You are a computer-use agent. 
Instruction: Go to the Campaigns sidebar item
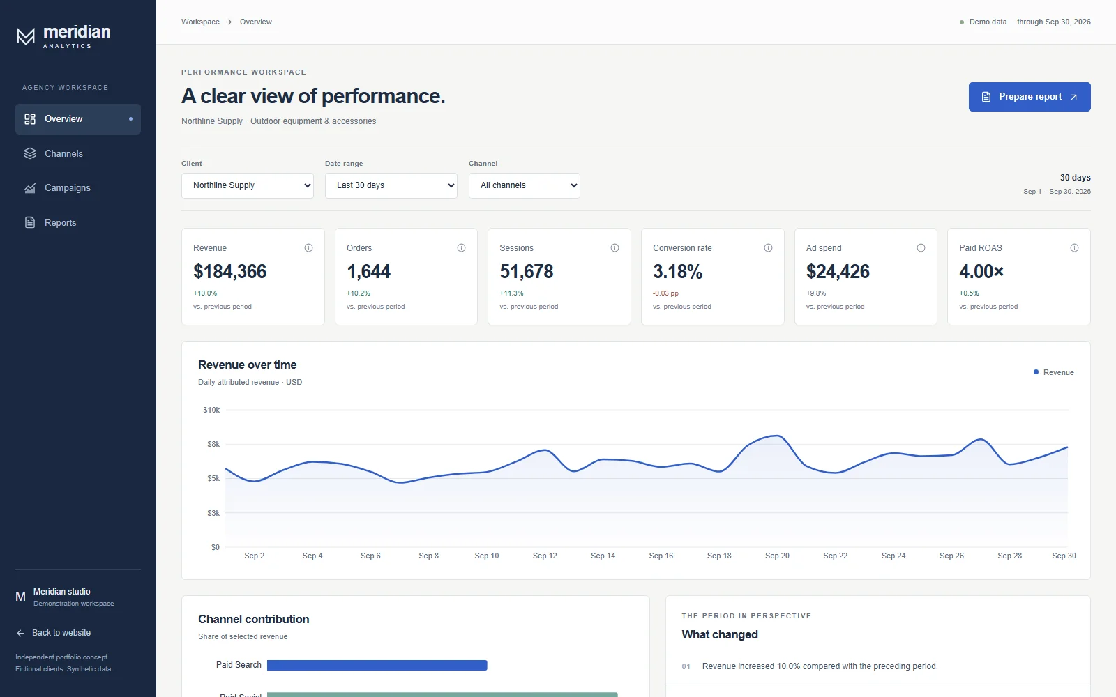click(78, 188)
